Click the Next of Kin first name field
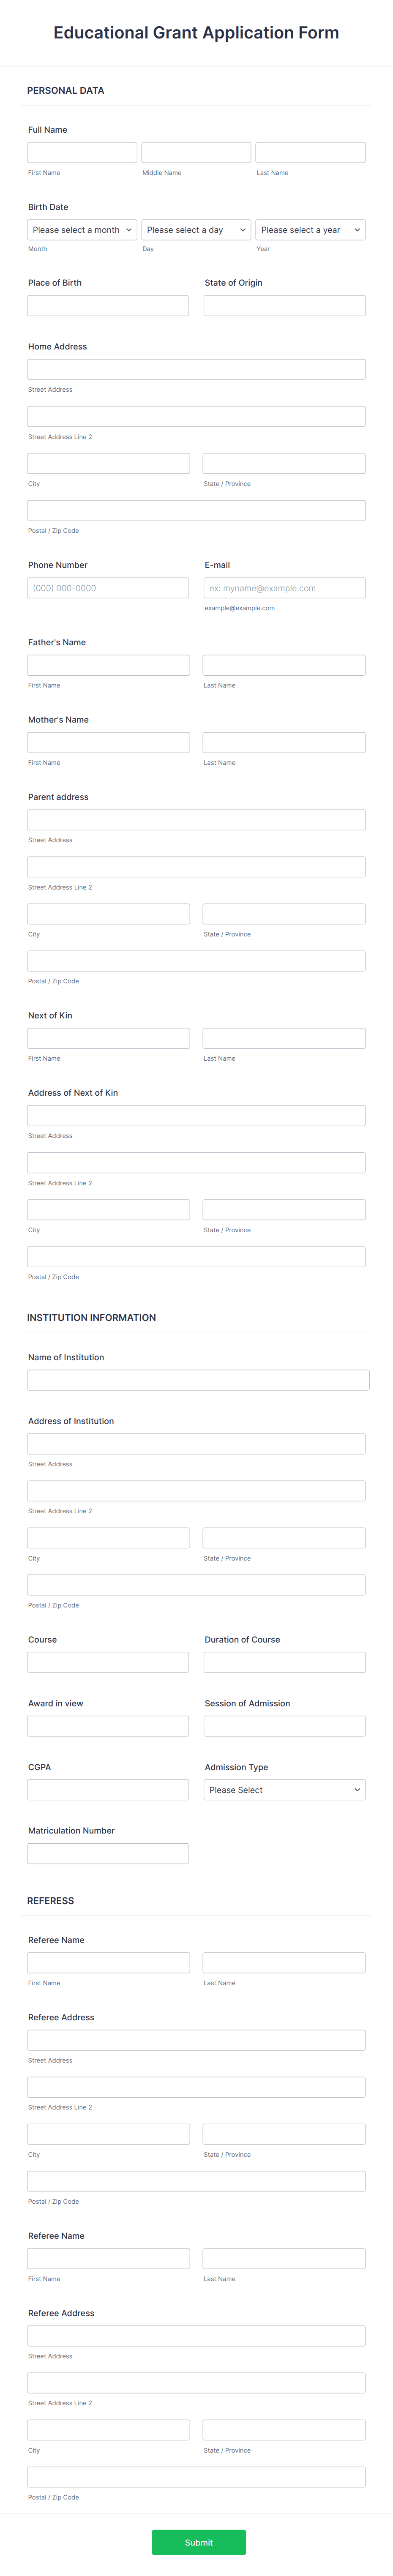The height and width of the screenshot is (2576, 393). [x=108, y=1037]
